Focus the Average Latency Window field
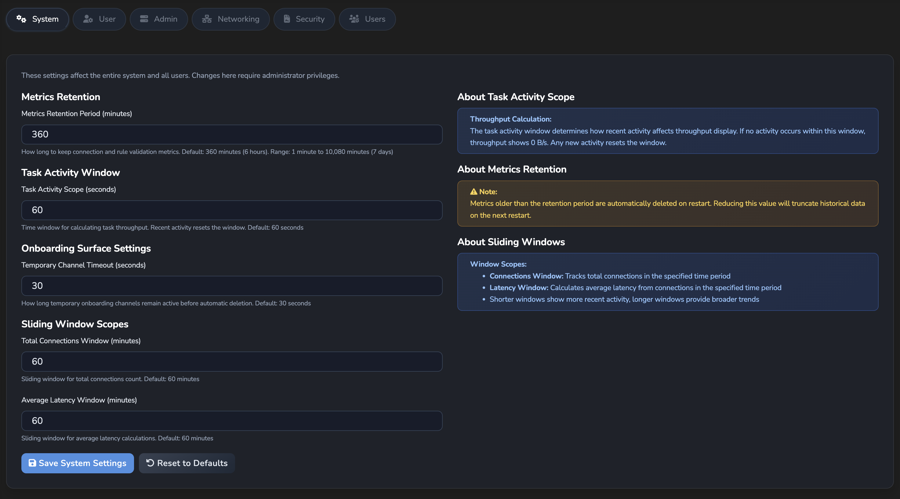Screen dimensions: 900x499 [232, 421]
